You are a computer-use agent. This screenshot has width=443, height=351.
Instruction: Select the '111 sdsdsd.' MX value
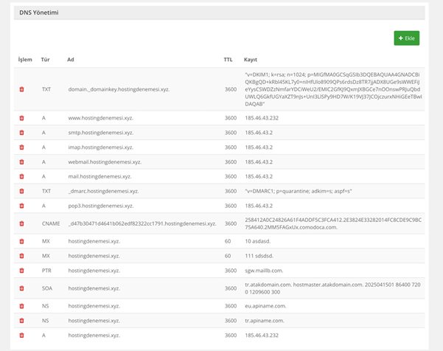pos(259,256)
